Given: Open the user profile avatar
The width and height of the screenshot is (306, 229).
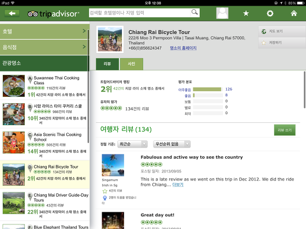Looking at the screenshot, I should click(222, 13).
